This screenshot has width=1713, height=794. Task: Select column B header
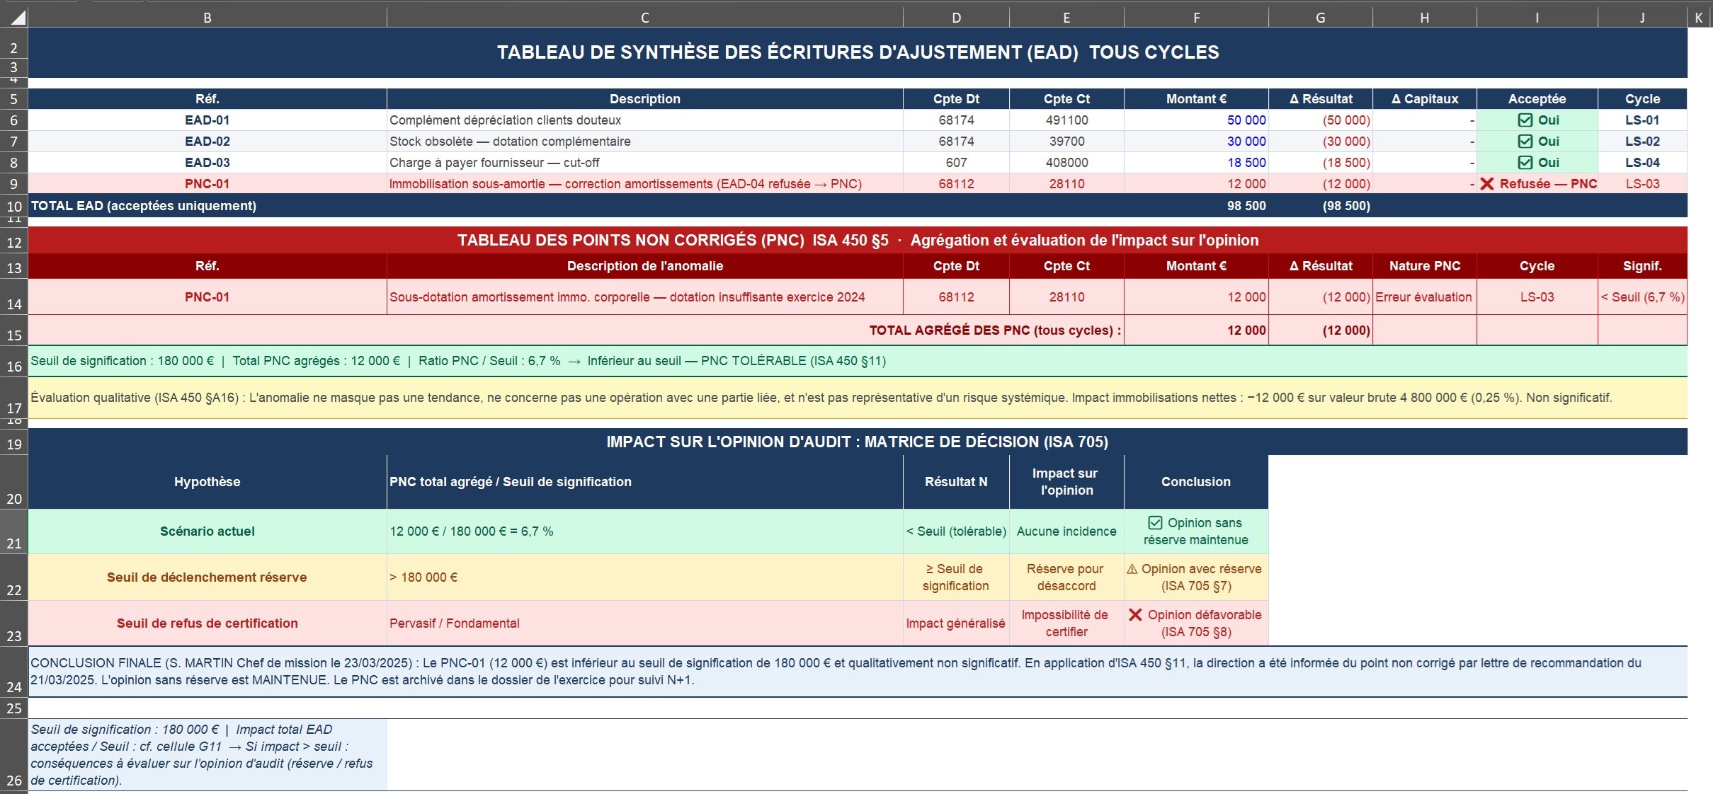[x=207, y=18]
